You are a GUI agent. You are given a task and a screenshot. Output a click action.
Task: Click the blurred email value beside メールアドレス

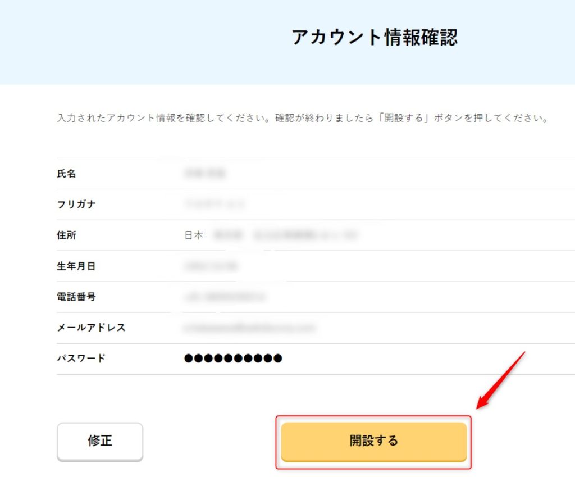(x=249, y=328)
